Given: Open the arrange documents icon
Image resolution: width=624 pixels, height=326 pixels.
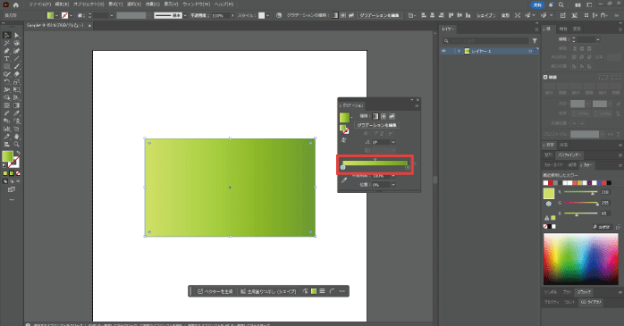Looking at the screenshot, I should (578, 4).
